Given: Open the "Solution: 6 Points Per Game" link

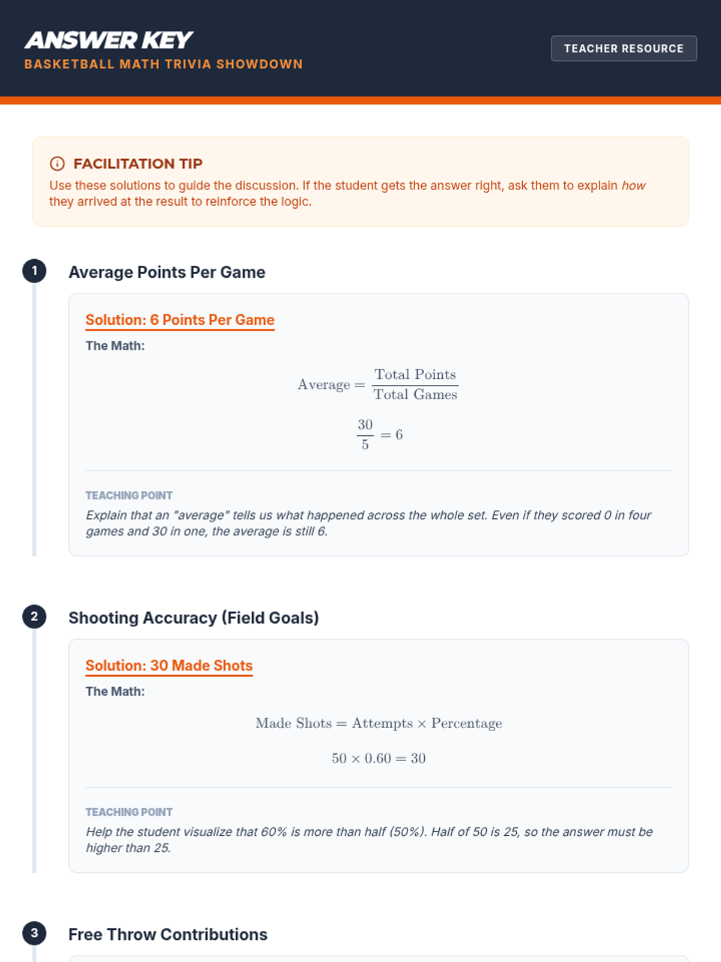Looking at the screenshot, I should [x=180, y=320].
